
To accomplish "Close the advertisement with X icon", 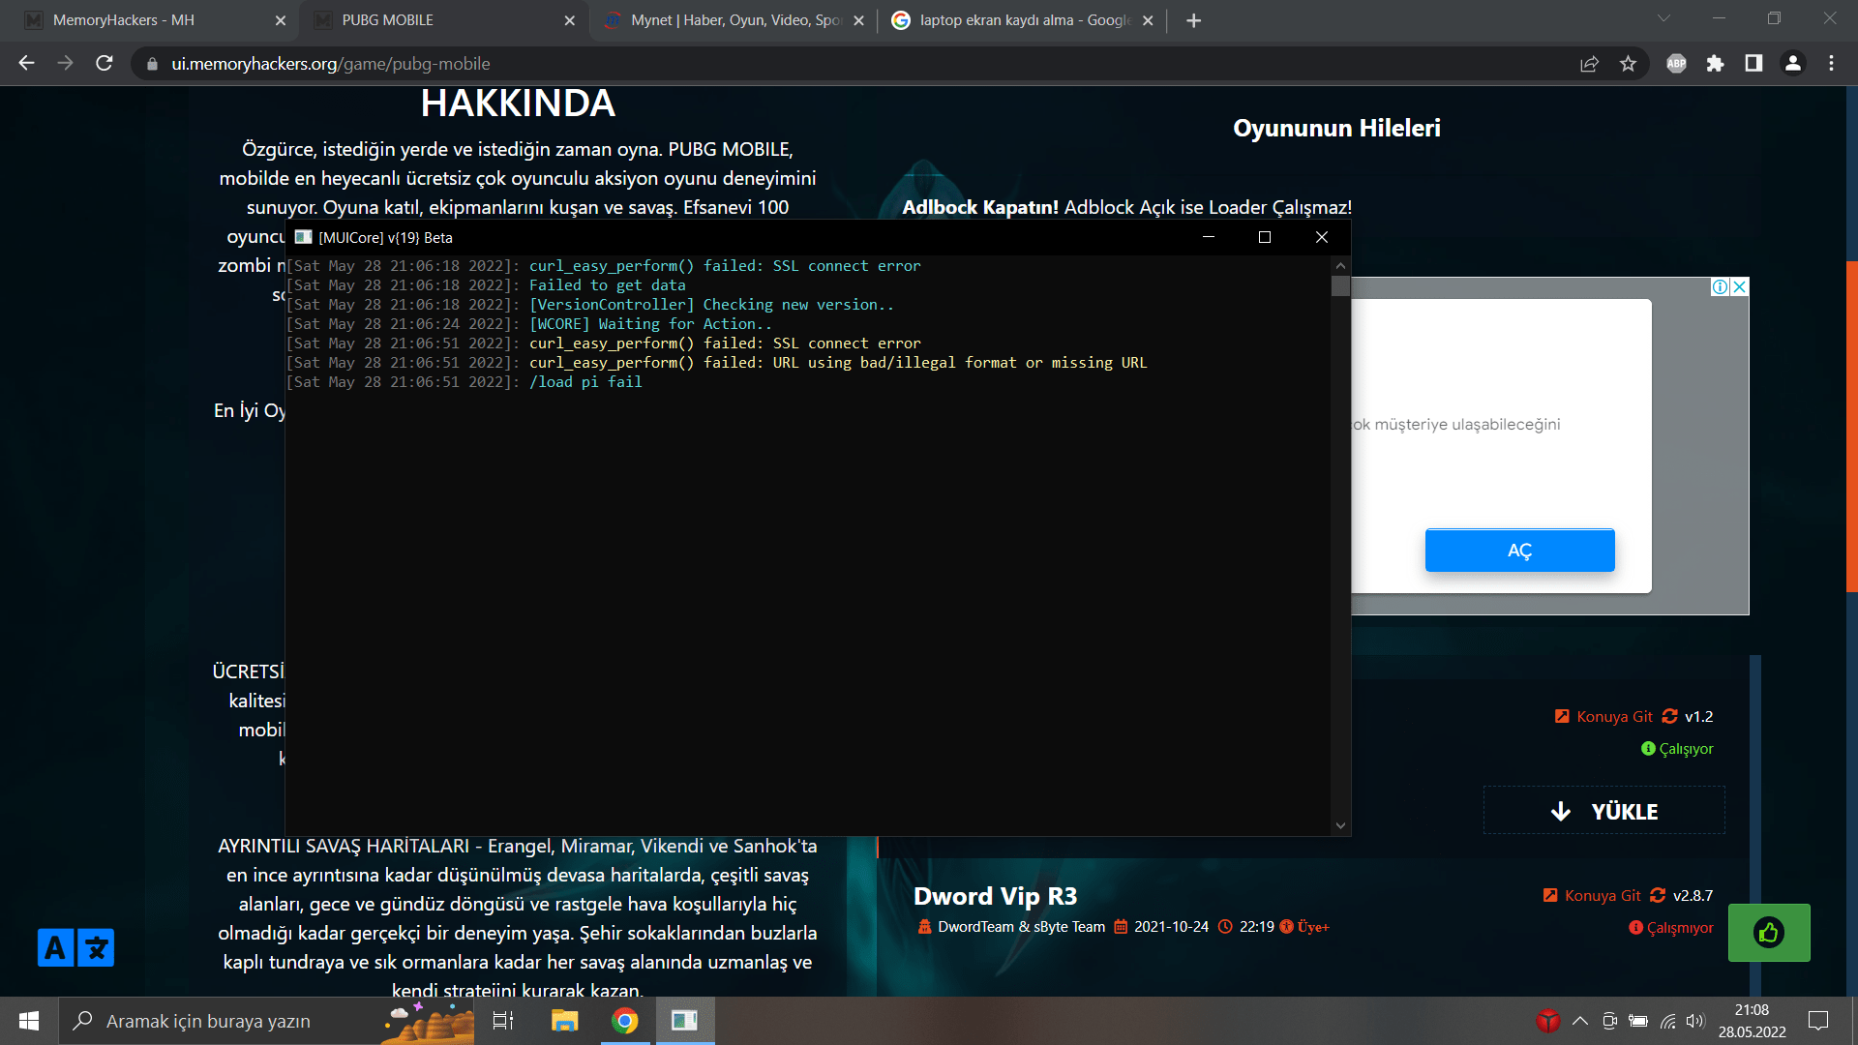I will (x=1740, y=286).
